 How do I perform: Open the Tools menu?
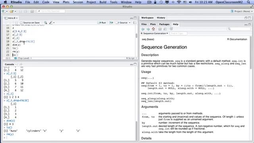114,2
